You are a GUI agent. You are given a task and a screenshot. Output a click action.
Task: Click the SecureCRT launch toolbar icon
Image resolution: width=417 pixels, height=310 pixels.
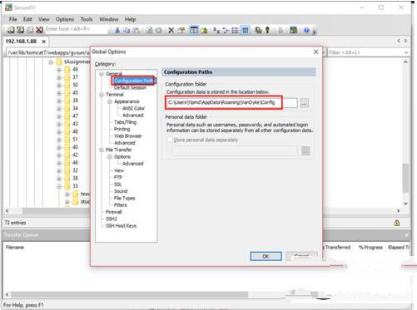click(x=293, y=30)
